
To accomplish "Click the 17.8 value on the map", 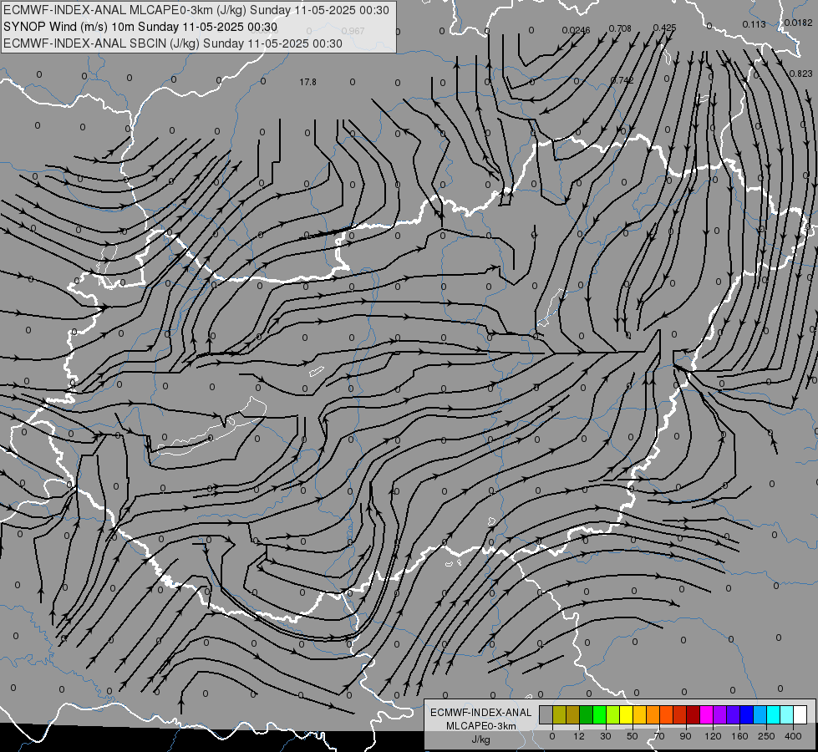I will [x=307, y=82].
